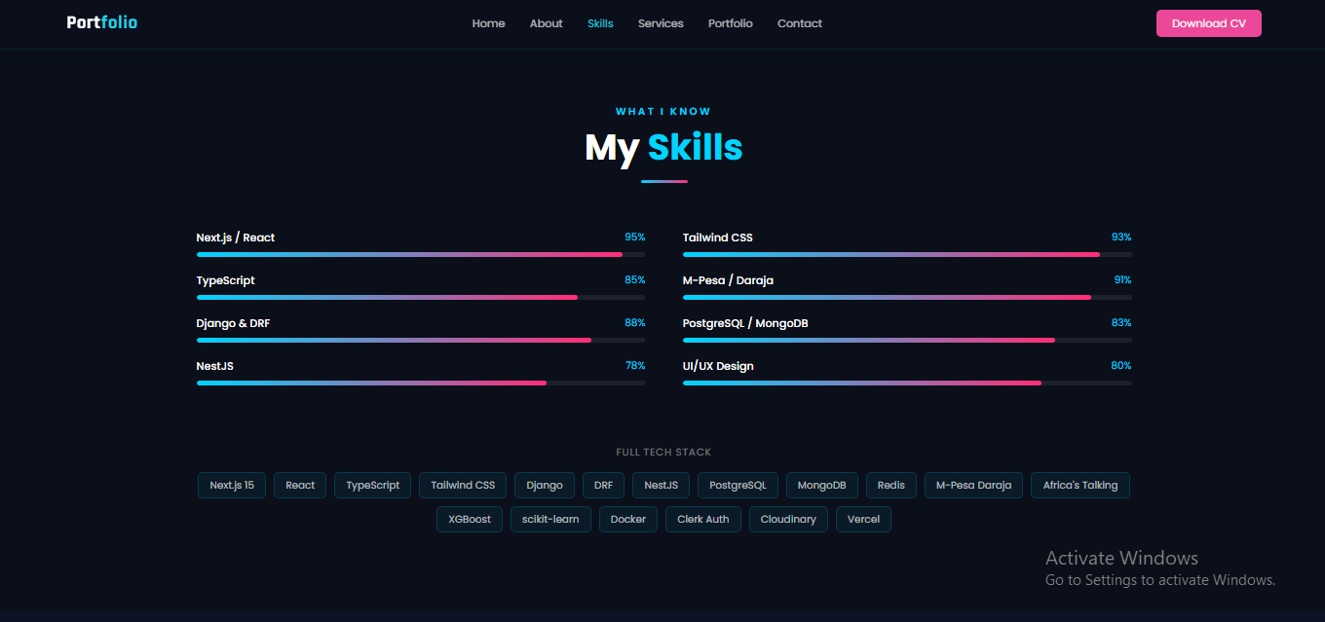Click the Africa's Talking tech tag
This screenshot has height=622, width=1325.
coord(1080,485)
